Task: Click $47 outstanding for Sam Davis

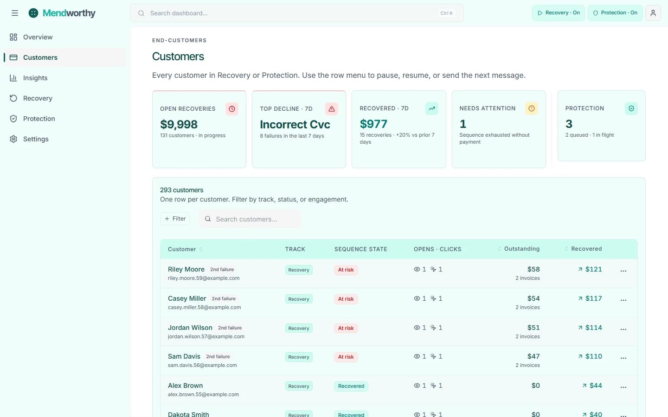Action: (533, 356)
